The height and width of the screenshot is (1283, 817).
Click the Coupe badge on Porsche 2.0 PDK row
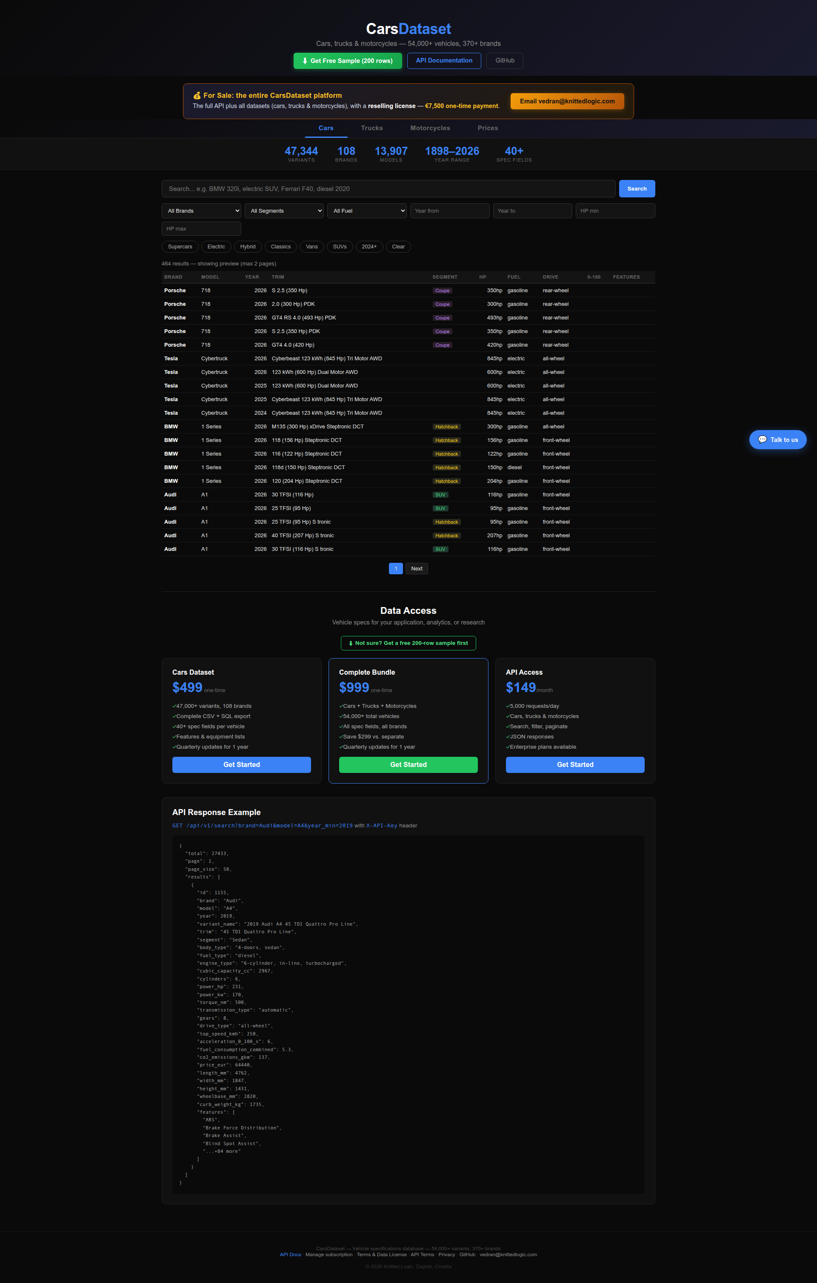[443, 304]
